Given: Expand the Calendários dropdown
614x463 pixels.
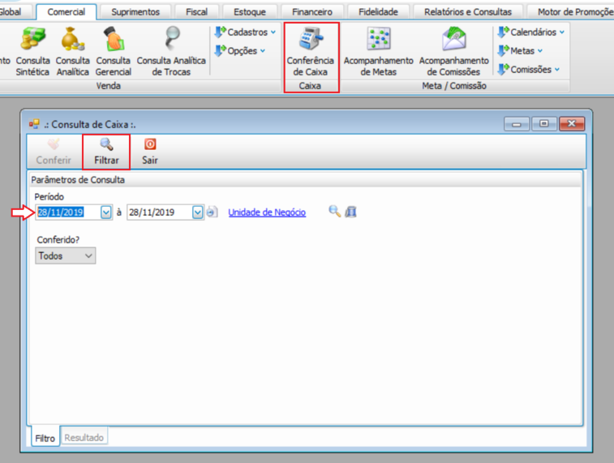Looking at the screenshot, I should click(x=531, y=32).
